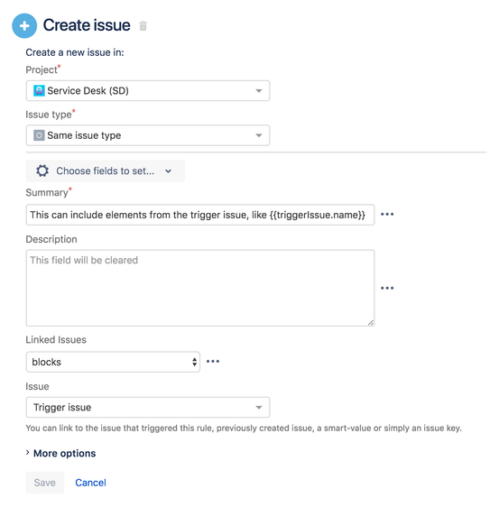Open the Project dropdown showing Service Desk

click(148, 91)
